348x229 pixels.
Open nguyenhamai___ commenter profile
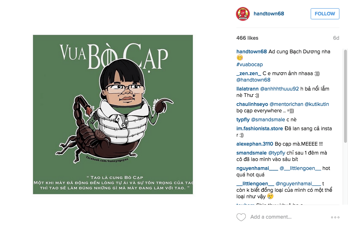coord(257,169)
